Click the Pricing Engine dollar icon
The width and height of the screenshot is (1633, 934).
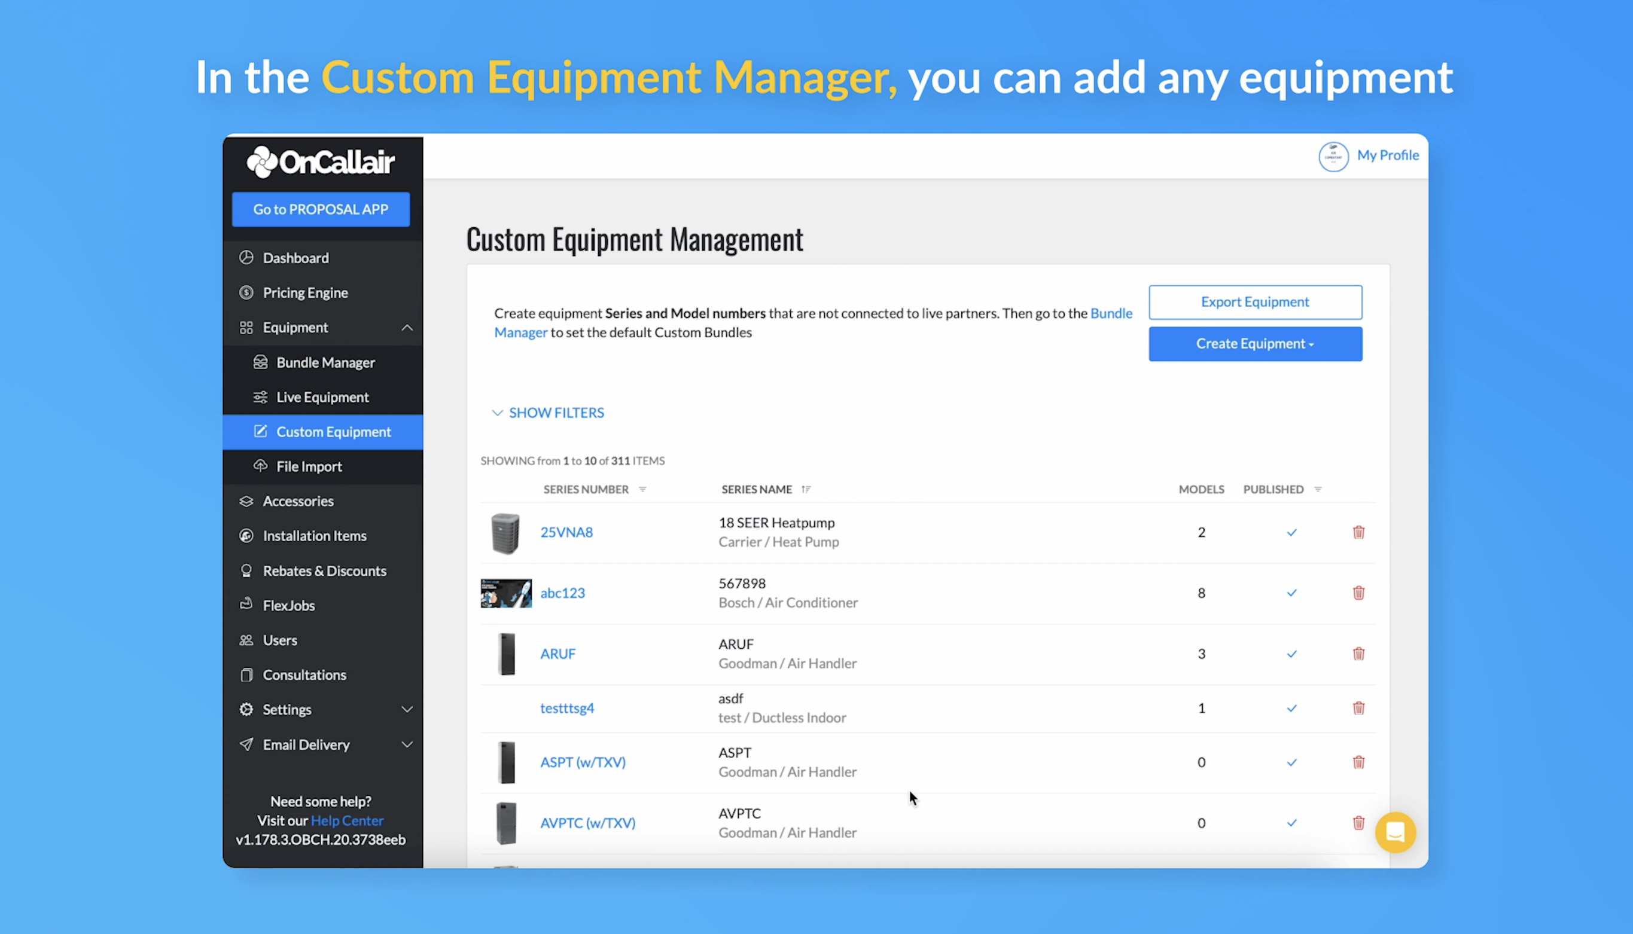click(246, 292)
